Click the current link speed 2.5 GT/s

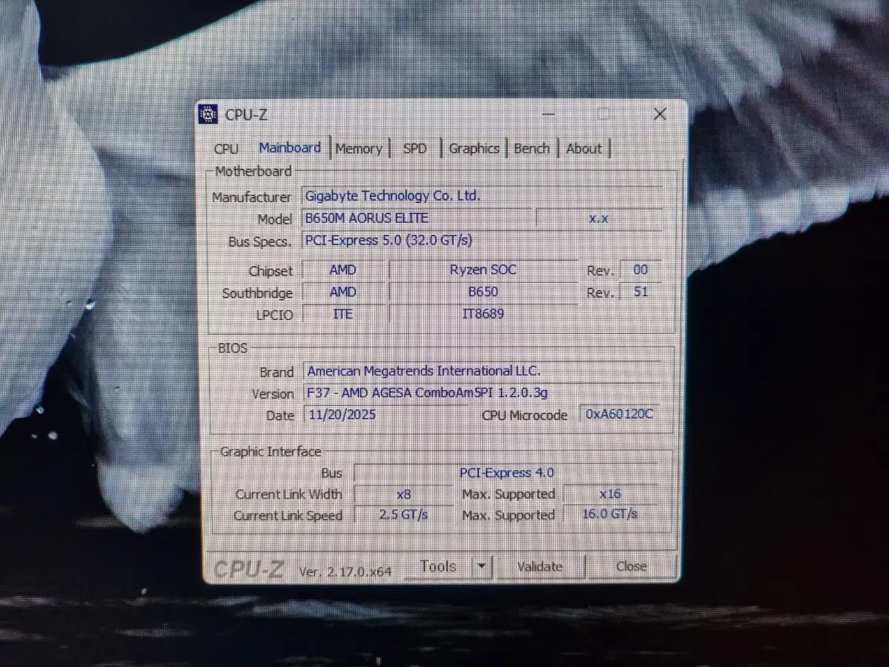coord(404,514)
